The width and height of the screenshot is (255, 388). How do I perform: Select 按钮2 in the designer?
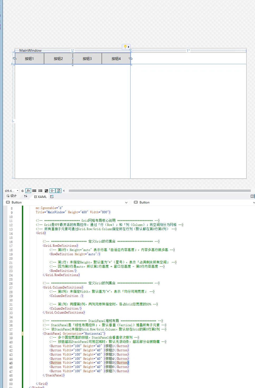click(58, 59)
